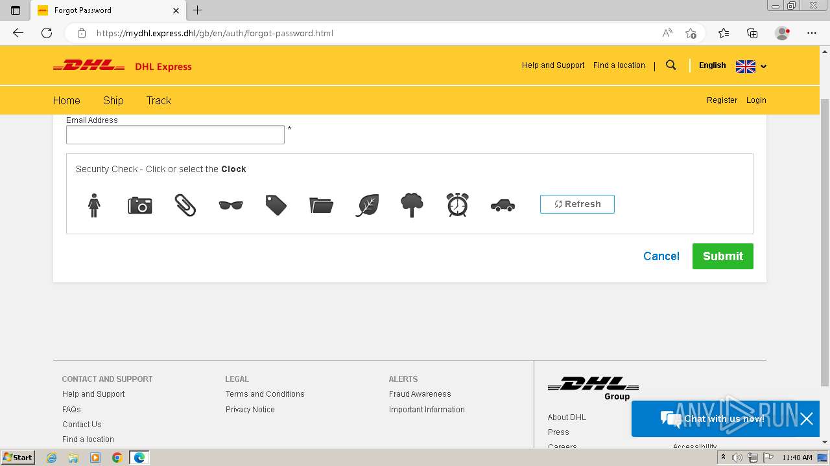Click the Refresh captcha button
The width and height of the screenshot is (830, 466).
coord(577,204)
